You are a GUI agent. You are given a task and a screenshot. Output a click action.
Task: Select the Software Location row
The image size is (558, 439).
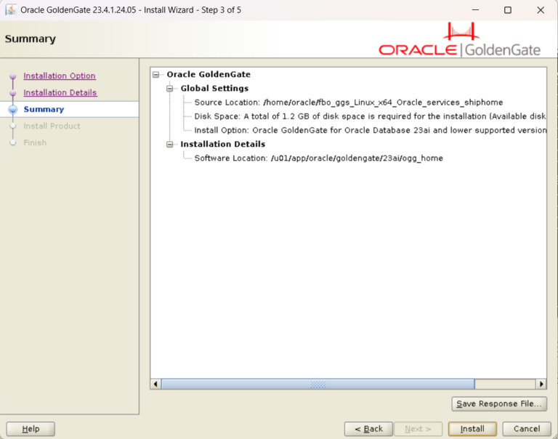coord(318,158)
